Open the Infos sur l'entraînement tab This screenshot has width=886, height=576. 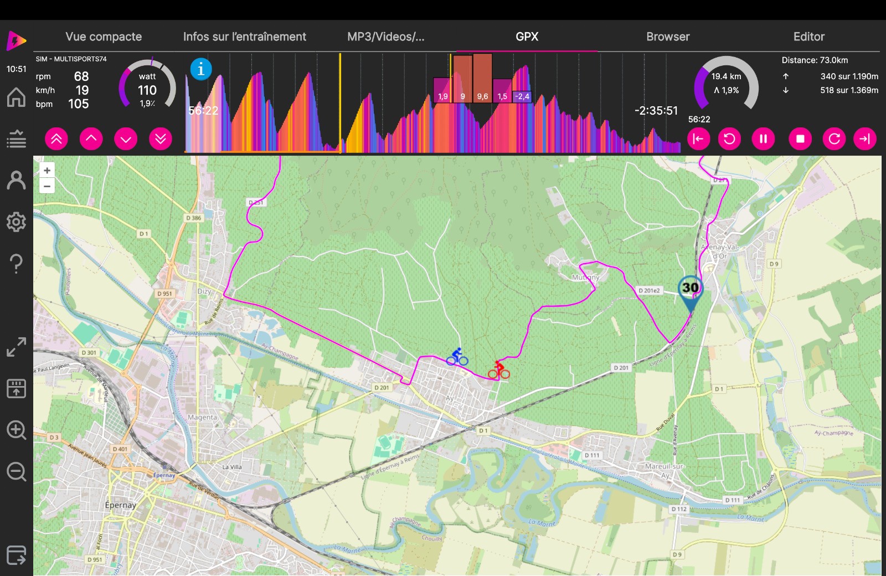coord(244,37)
